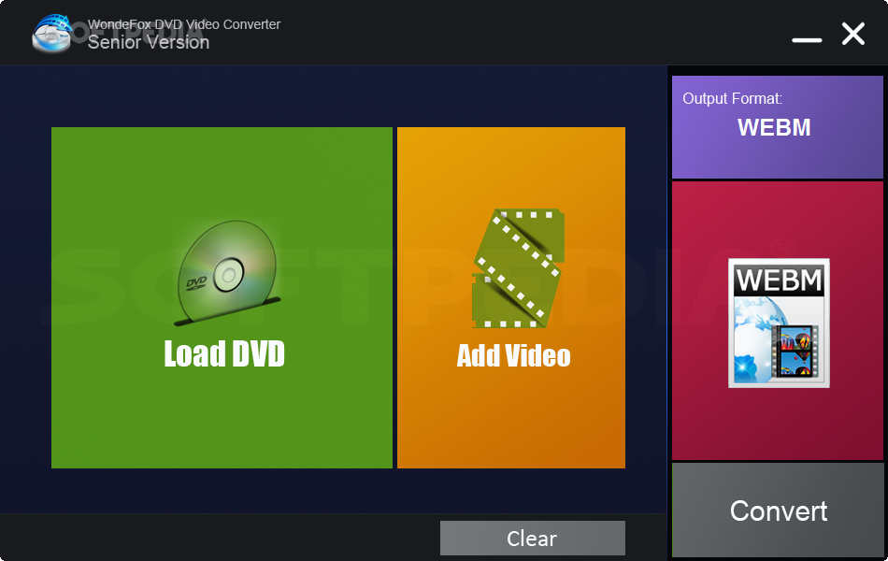The width and height of the screenshot is (888, 561).
Task: Close the WonderFox converter window
Action: click(x=852, y=34)
